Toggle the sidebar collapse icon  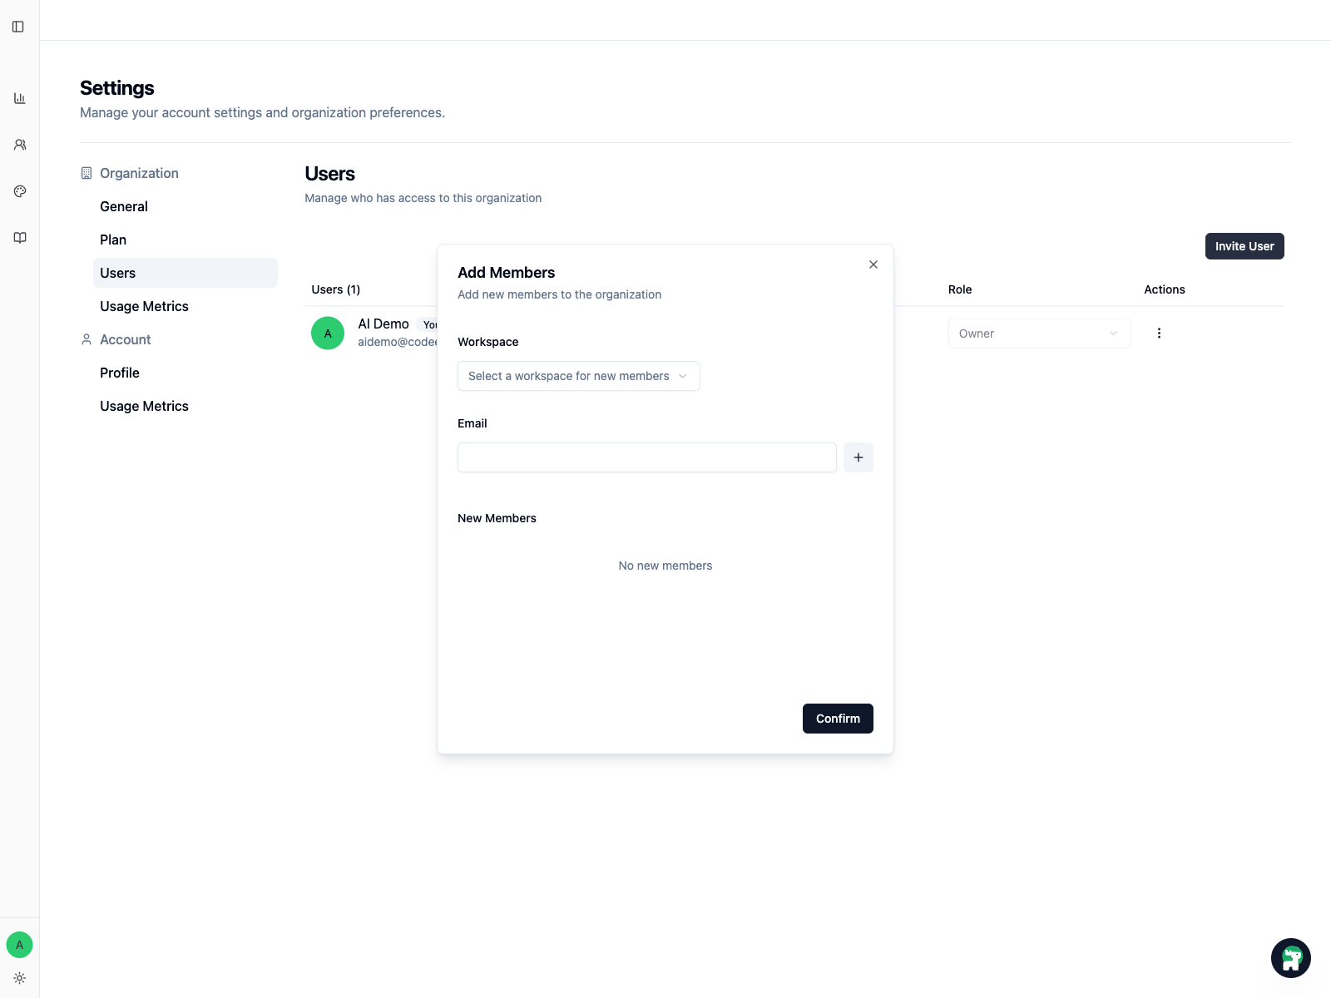coord(19,26)
